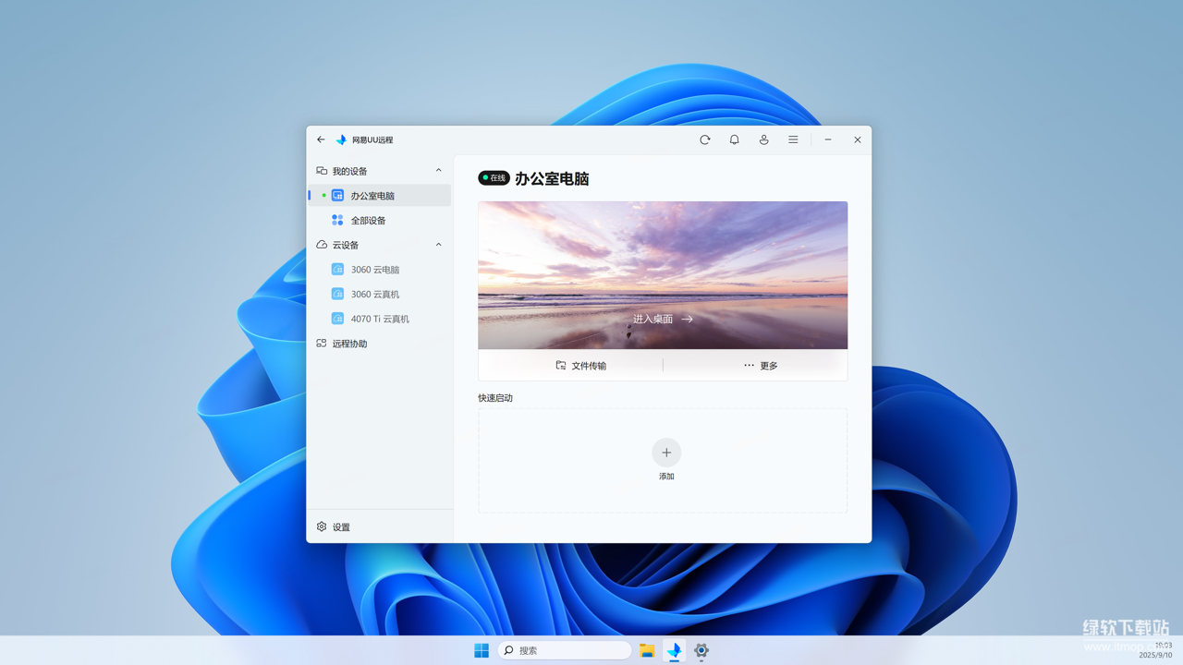This screenshot has width=1183, height=665.
Task: Open the hamburger menu
Action: coord(793,139)
